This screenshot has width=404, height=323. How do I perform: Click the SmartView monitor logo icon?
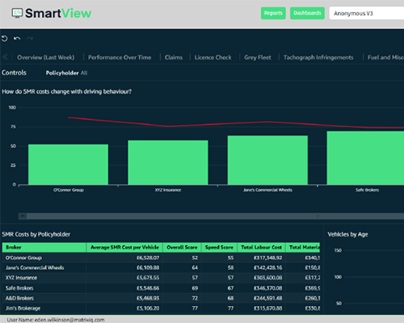pos(17,13)
